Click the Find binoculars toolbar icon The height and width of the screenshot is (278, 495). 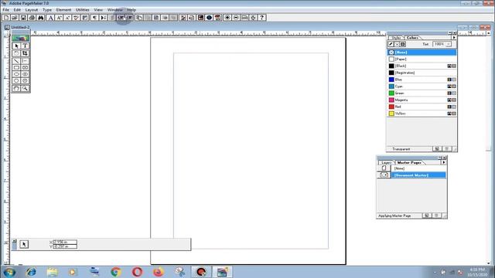click(x=40, y=18)
